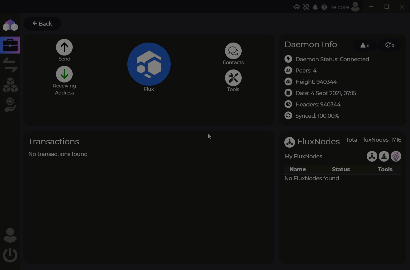Open the profile icon in left sidebar

(x=10, y=235)
